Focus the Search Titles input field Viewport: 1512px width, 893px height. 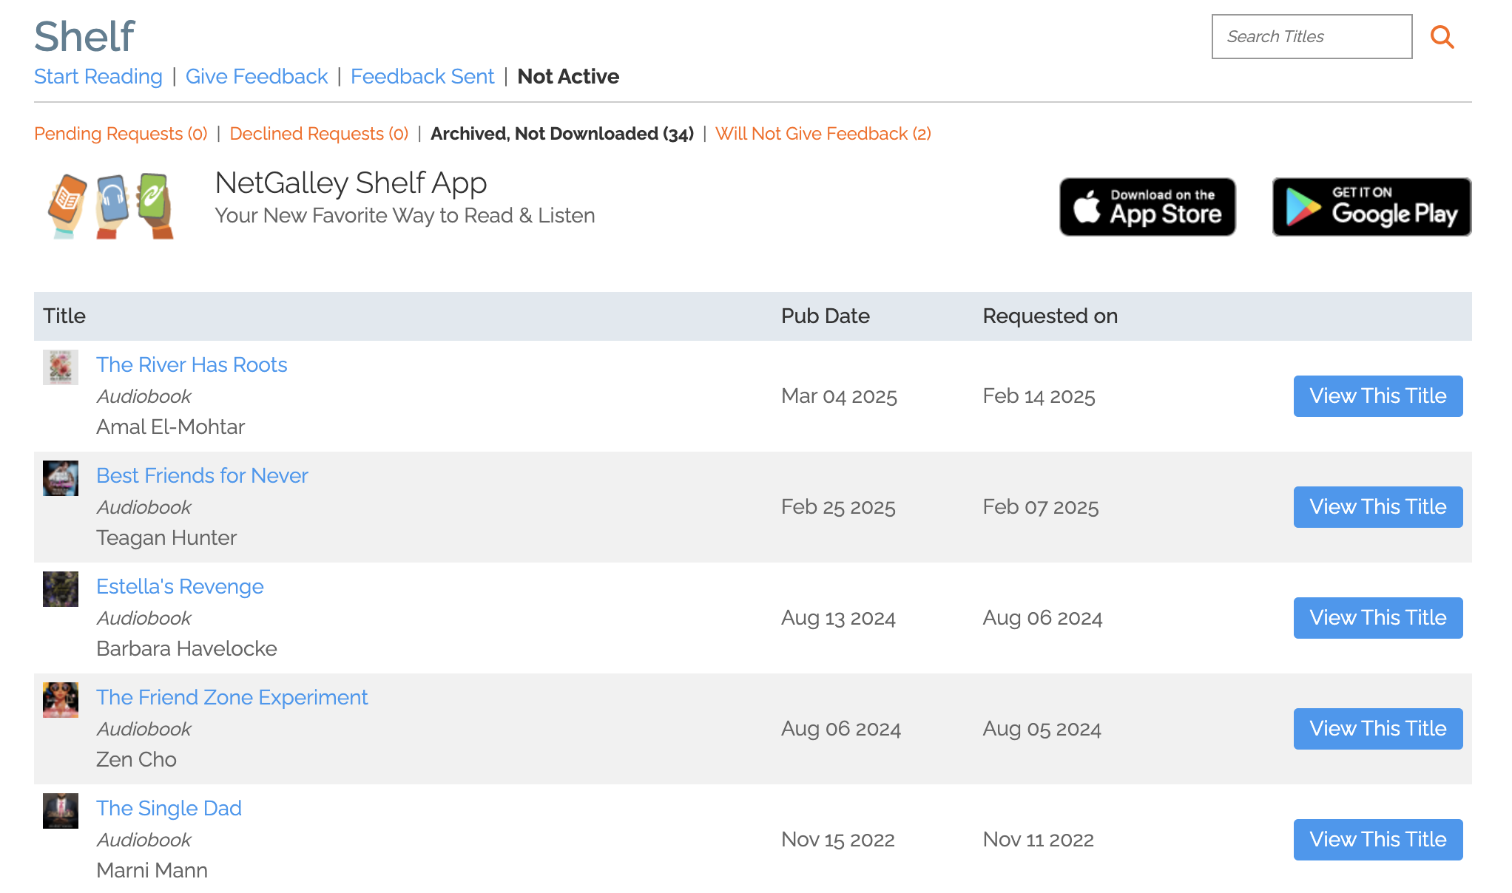point(1312,36)
